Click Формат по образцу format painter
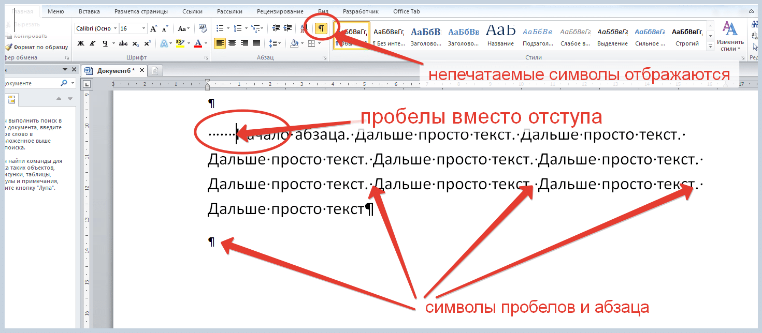This screenshot has height=333, width=762. tap(36, 47)
